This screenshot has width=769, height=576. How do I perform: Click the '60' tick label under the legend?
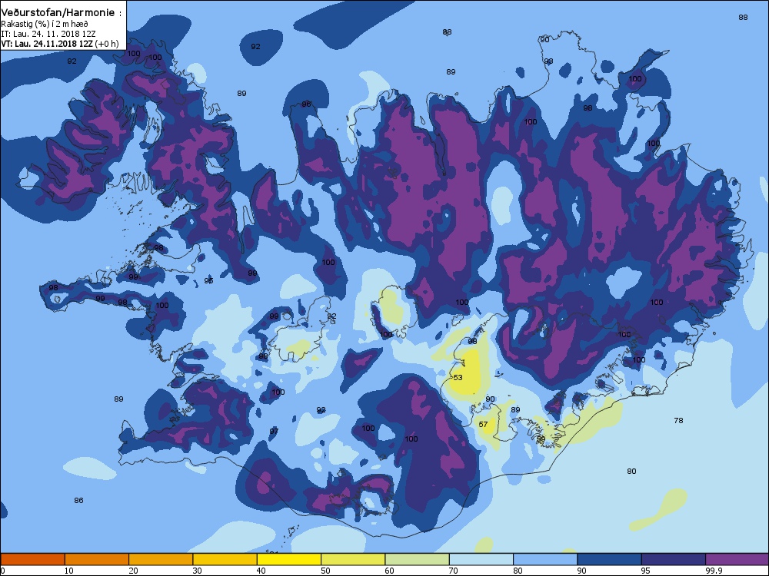[x=389, y=571]
